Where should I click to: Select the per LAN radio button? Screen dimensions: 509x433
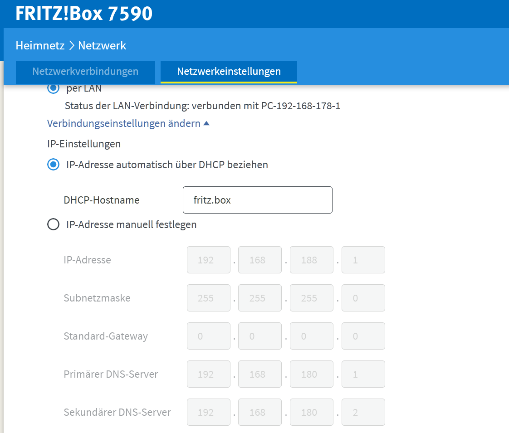pyautogui.click(x=53, y=88)
